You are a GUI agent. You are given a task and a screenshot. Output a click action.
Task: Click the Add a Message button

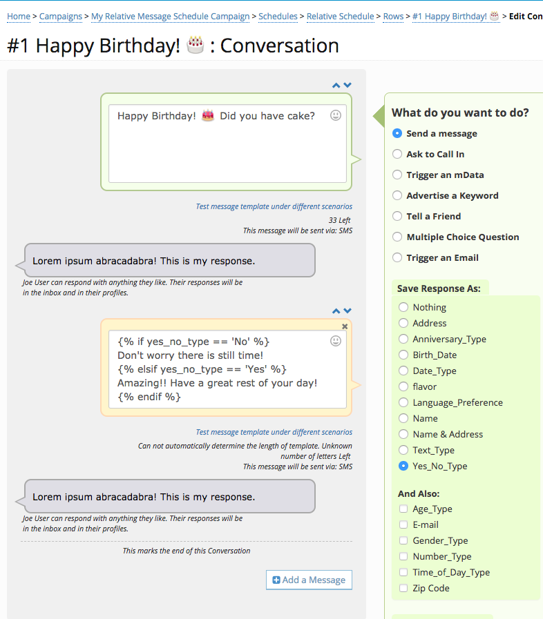[x=309, y=580]
